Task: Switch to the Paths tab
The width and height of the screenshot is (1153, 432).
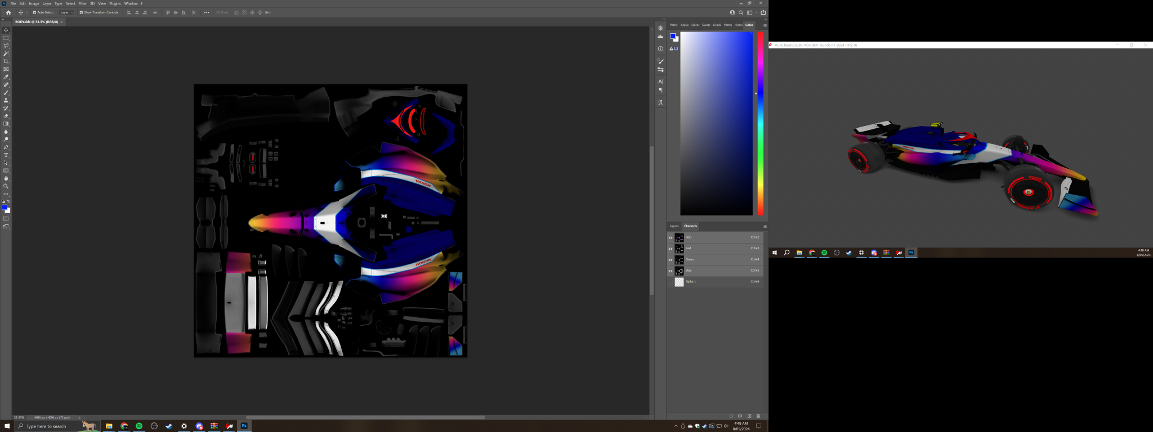Action: [673, 25]
